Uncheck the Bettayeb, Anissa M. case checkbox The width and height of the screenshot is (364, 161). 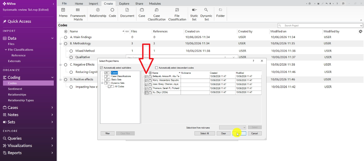pyautogui.click(x=146, y=77)
